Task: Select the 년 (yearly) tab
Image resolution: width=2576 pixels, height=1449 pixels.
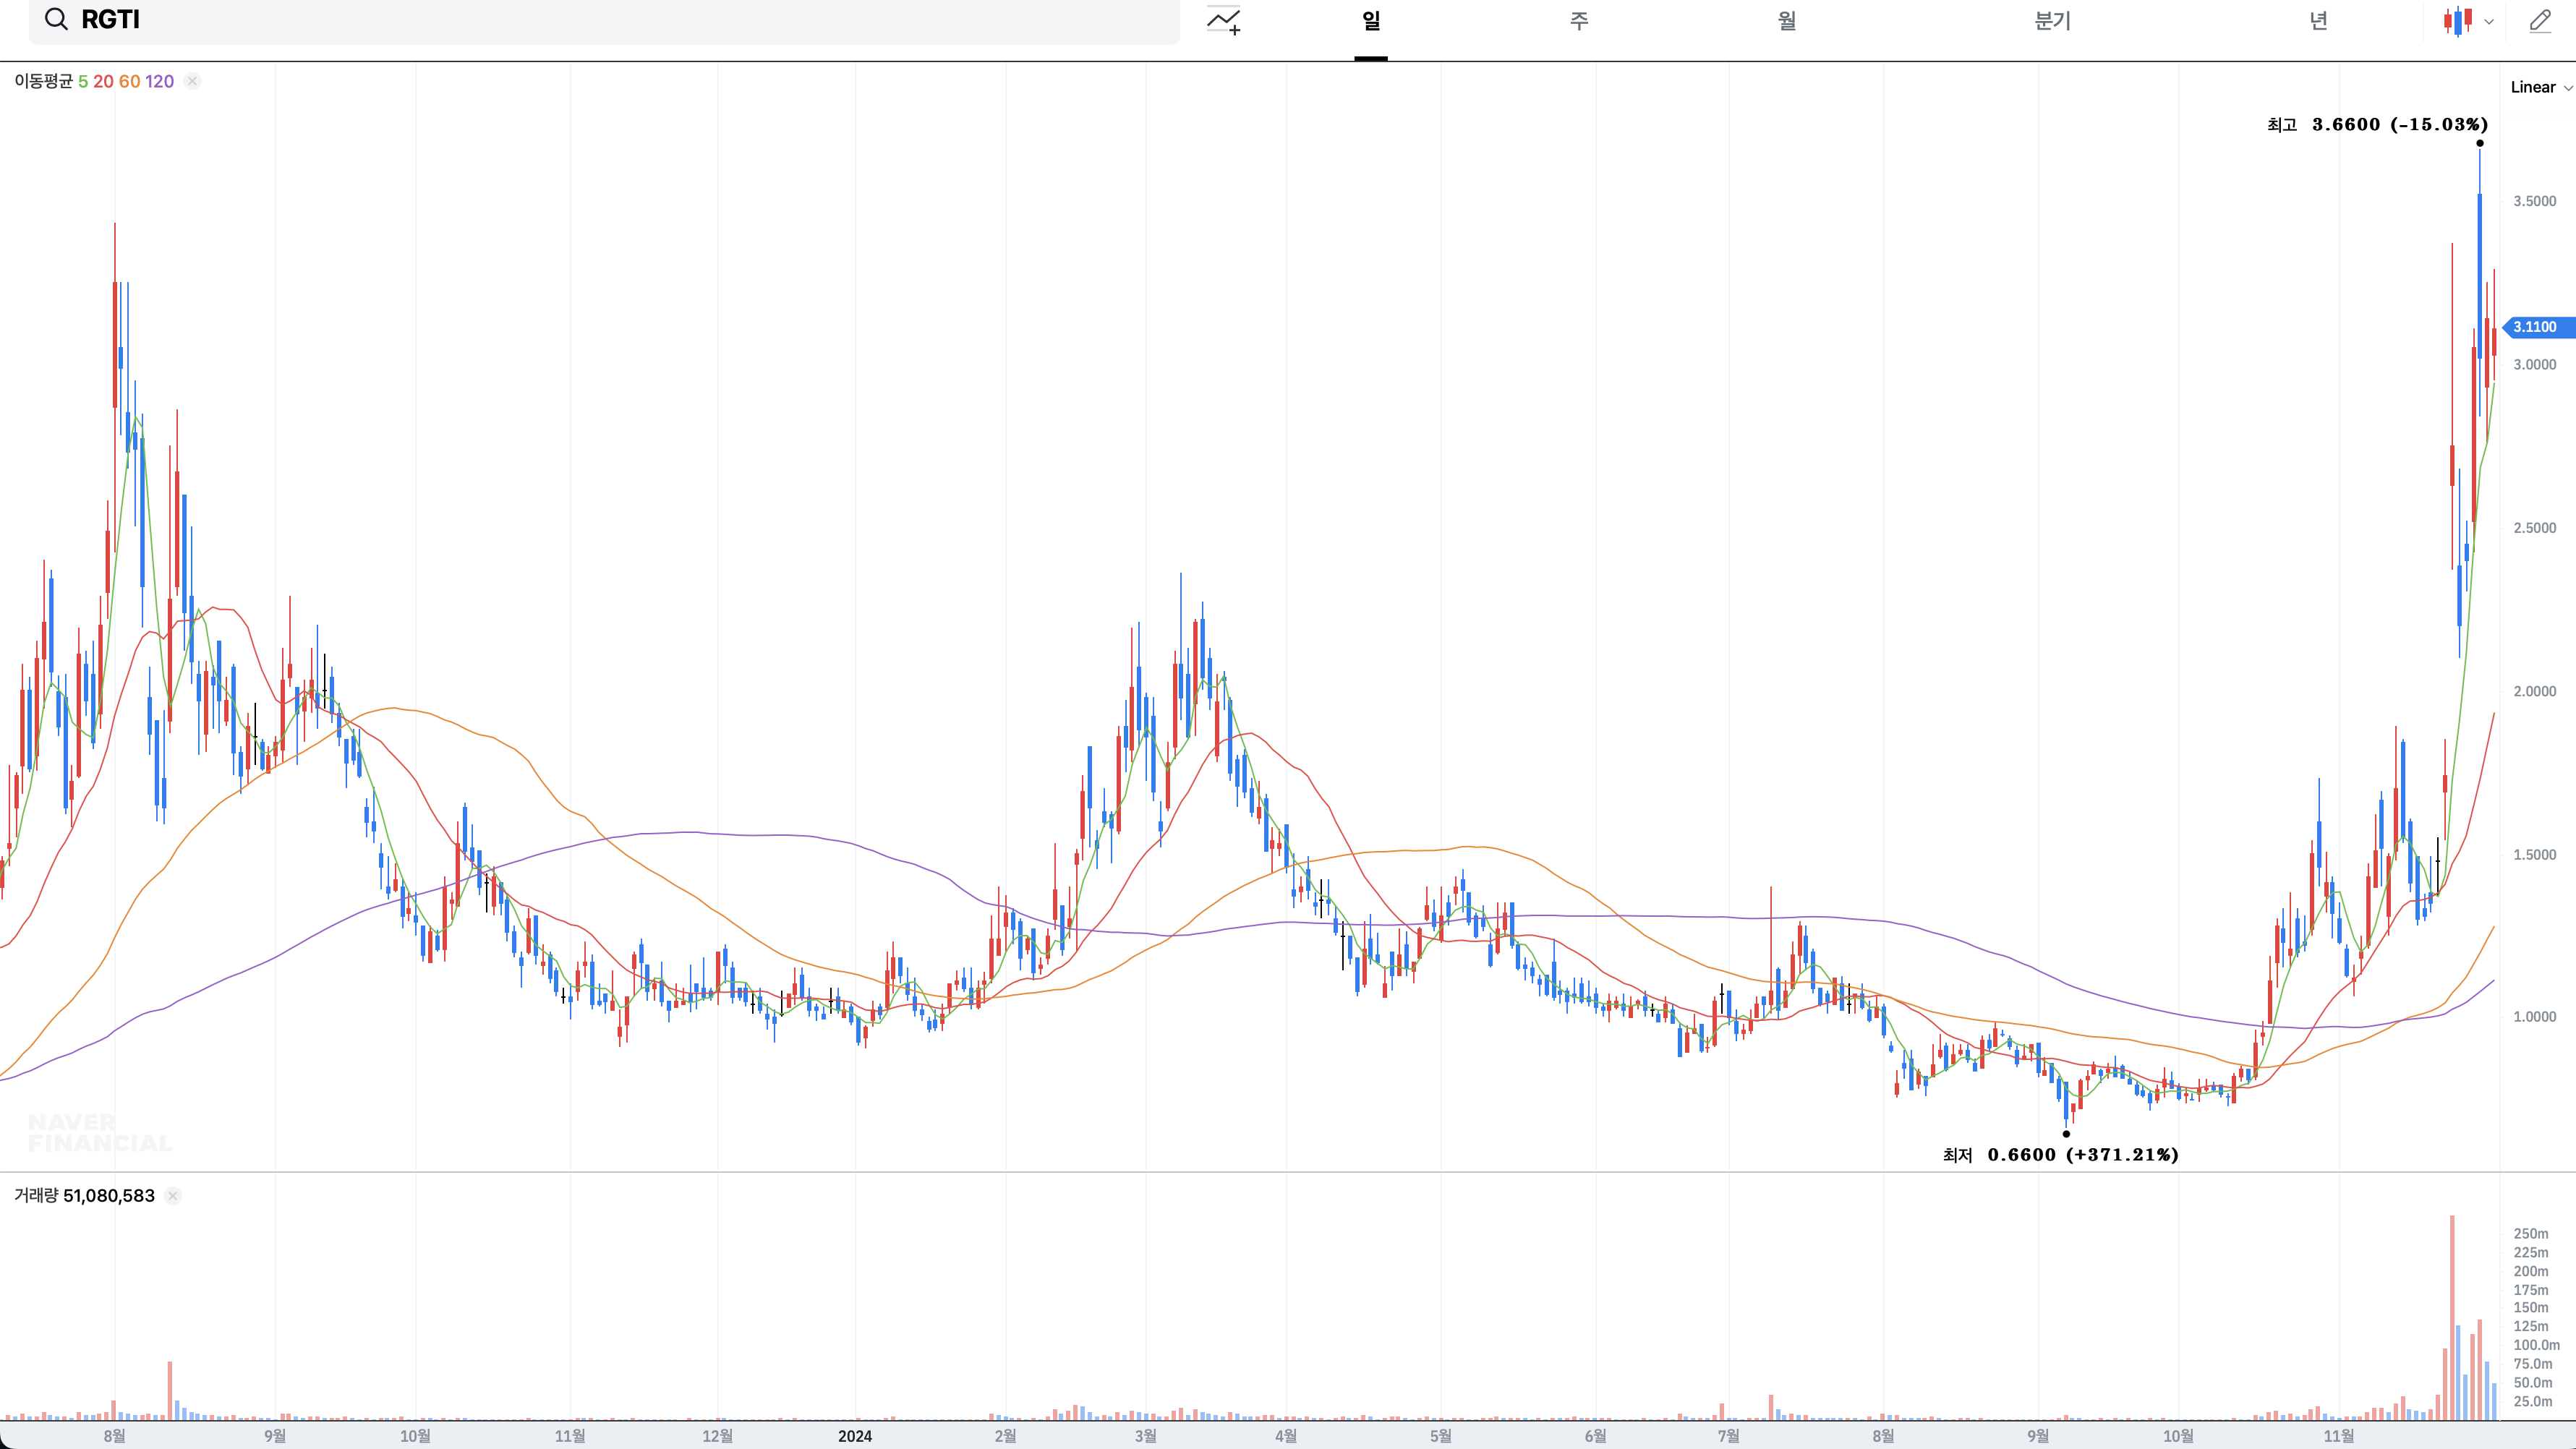Action: click(x=2318, y=21)
